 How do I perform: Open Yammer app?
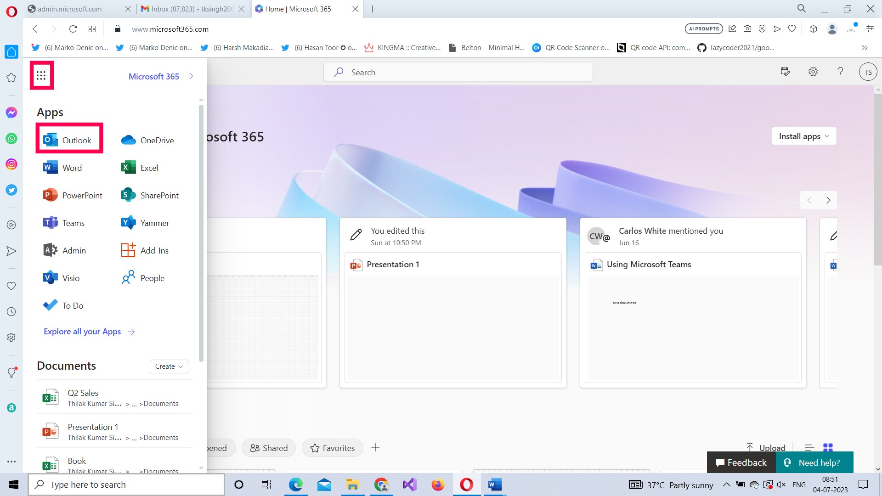point(145,223)
